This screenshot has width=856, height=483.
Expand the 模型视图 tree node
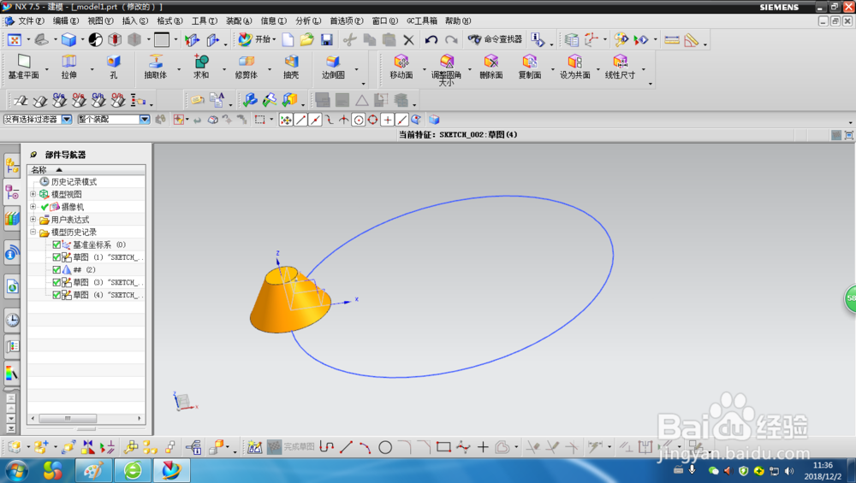coord(33,194)
